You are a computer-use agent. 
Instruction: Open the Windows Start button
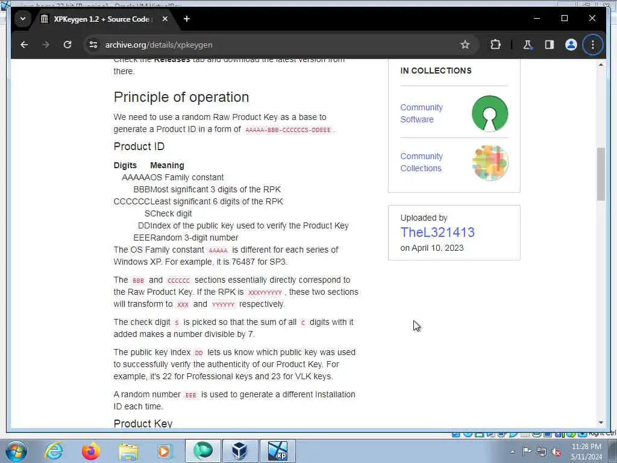[x=16, y=451]
